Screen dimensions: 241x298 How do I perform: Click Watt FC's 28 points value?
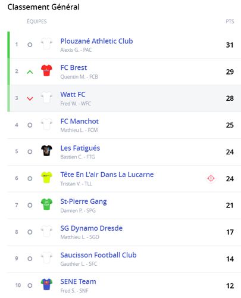click(x=230, y=98)
